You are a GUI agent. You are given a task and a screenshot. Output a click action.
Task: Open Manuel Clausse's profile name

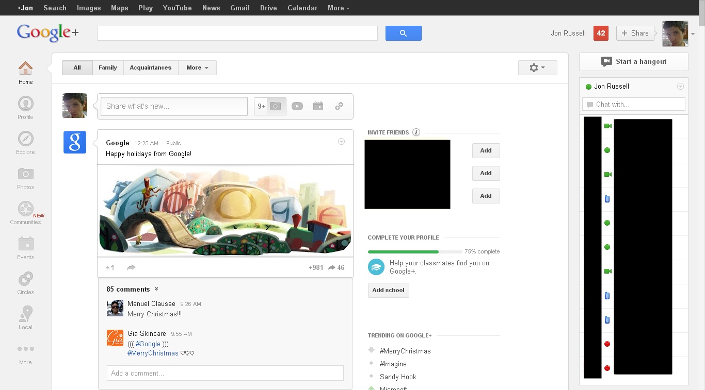151,303
